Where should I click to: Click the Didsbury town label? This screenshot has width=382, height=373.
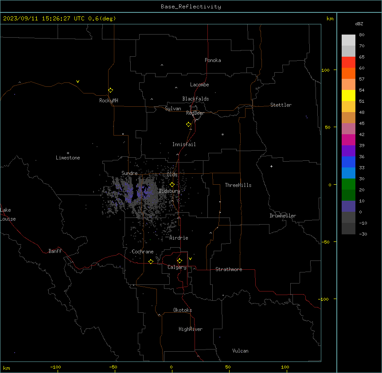coord(170,191)
